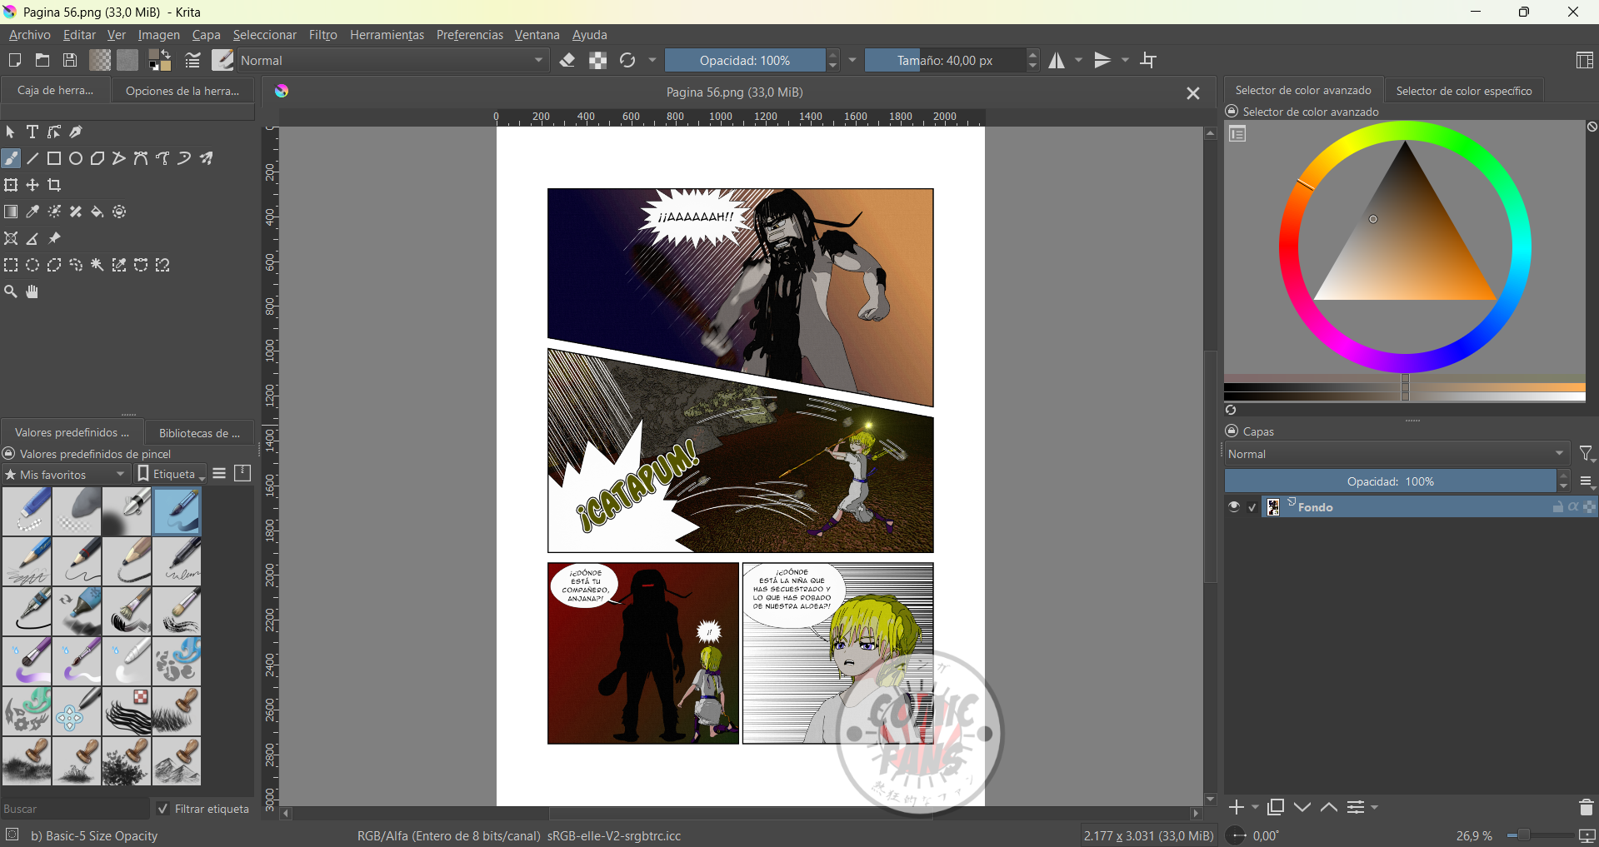Duplicate the selected layer
The height and width of the screenshot is (847, 1599).
[x=1276, y=807]
